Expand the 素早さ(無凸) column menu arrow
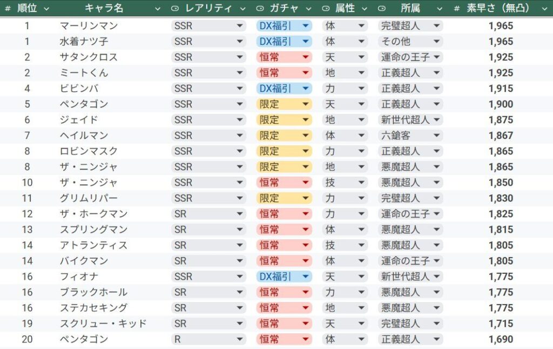The image size is (553, 349). click(x=544, y=9)
